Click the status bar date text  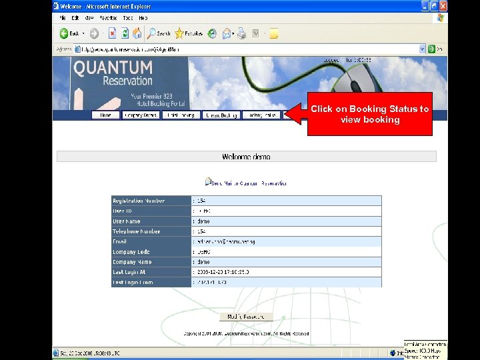point(90,353)
